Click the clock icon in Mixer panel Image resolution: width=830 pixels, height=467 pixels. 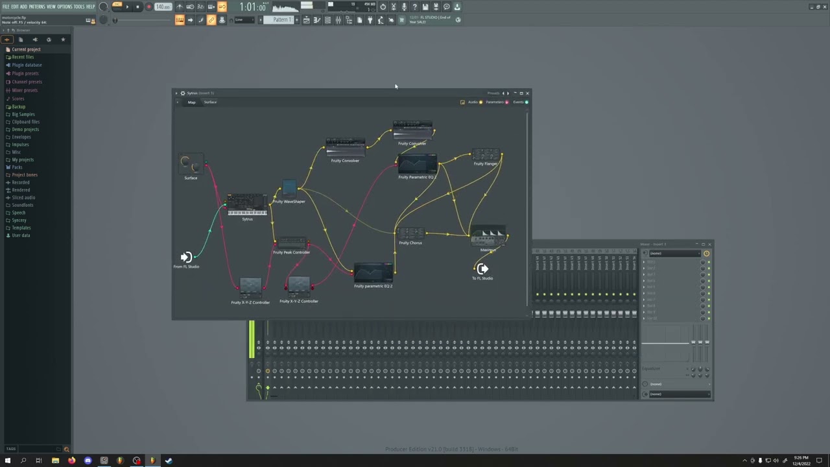707,254
